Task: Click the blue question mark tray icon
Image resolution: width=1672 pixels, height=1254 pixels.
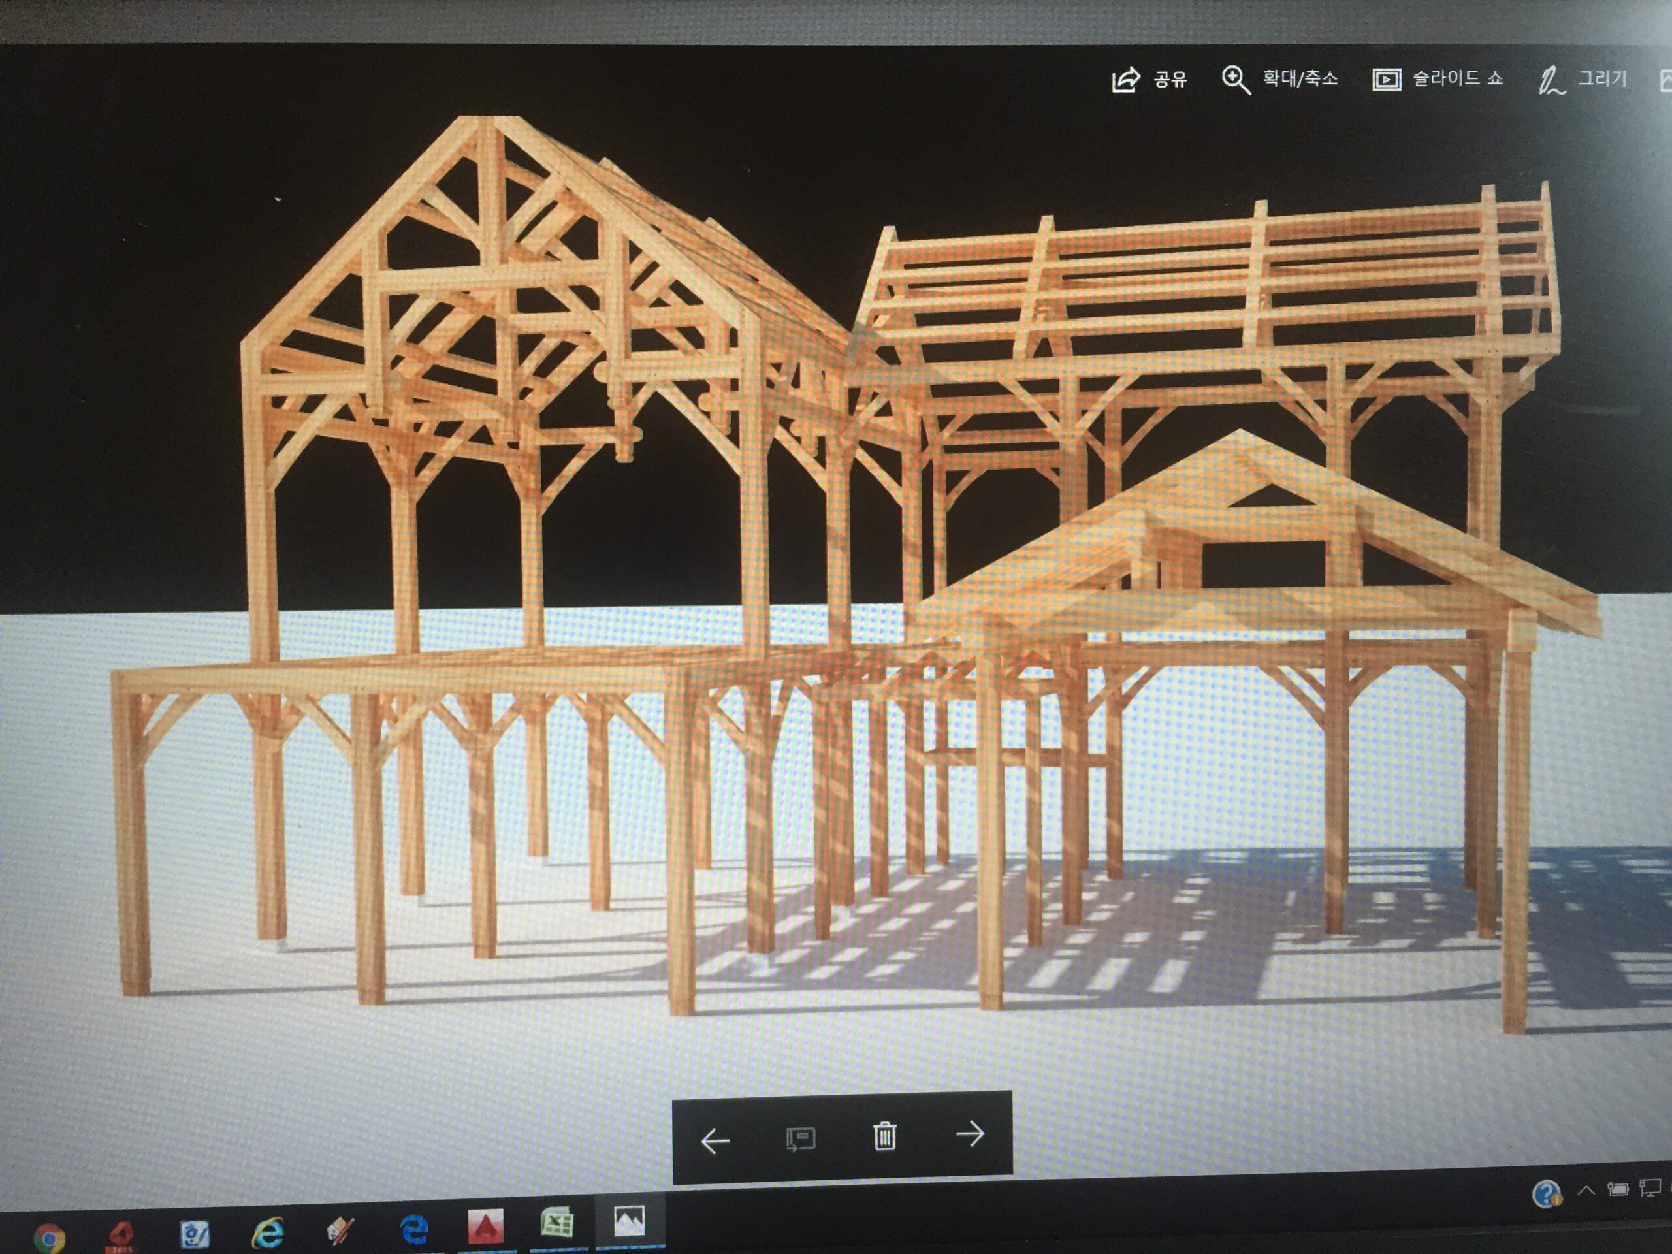Action: pos(1547,1195)
